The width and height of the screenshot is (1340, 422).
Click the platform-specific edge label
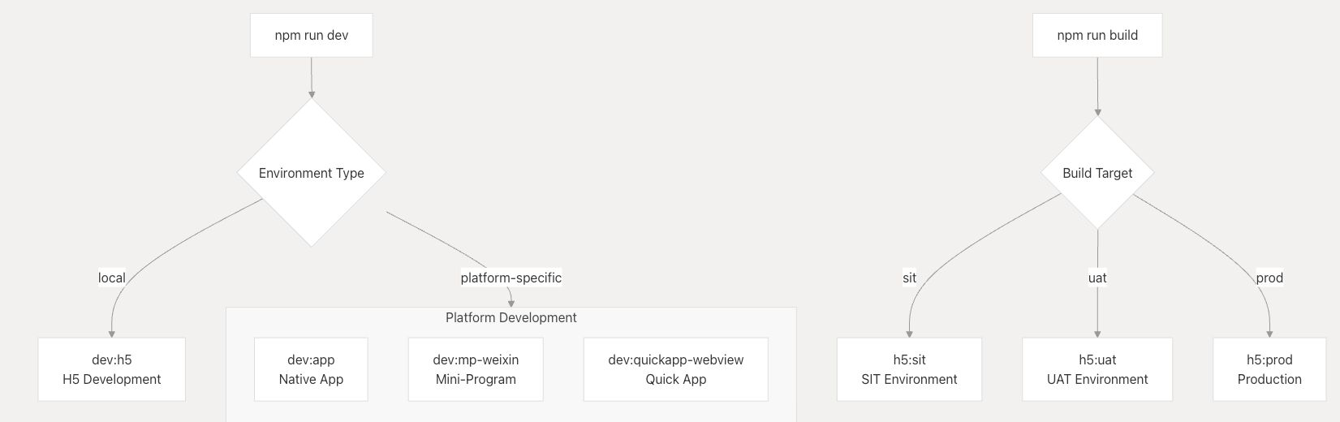point(511,278)
